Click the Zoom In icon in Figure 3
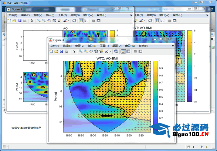217x151 pixels. pos(80,51)
